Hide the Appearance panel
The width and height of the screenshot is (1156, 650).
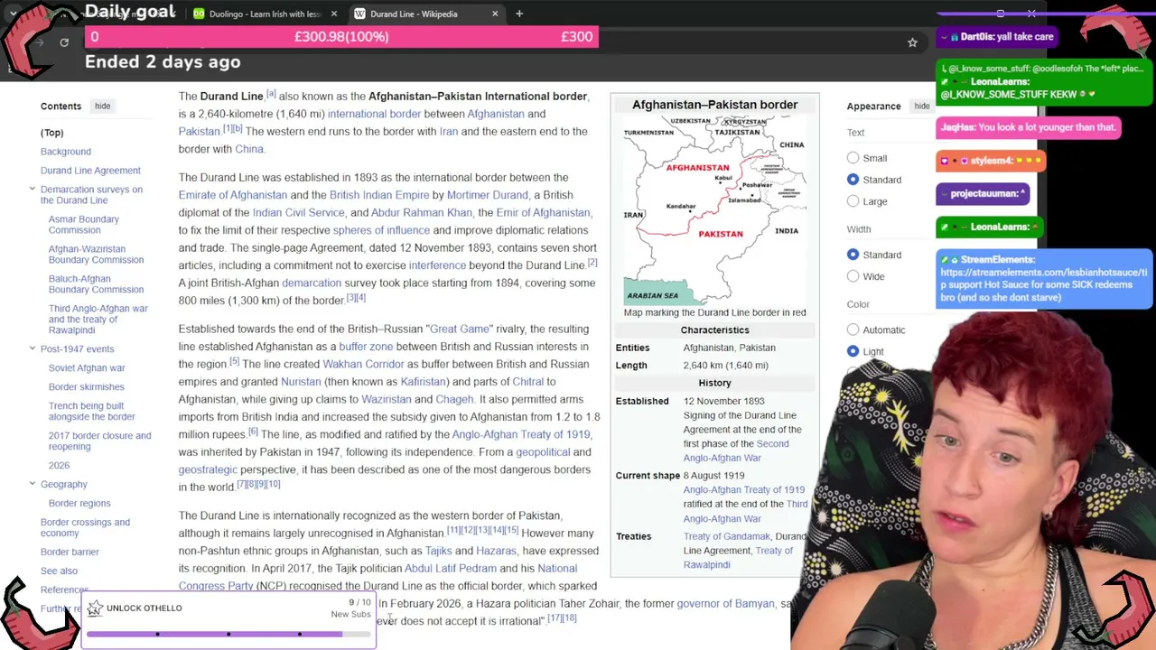[921, 106]
